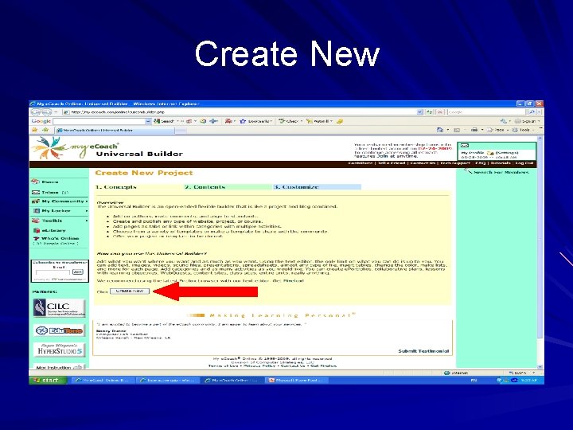Open Tutorials in top bar
The width and height of the screenshot is (573, 430).
[x=501, y=163]
